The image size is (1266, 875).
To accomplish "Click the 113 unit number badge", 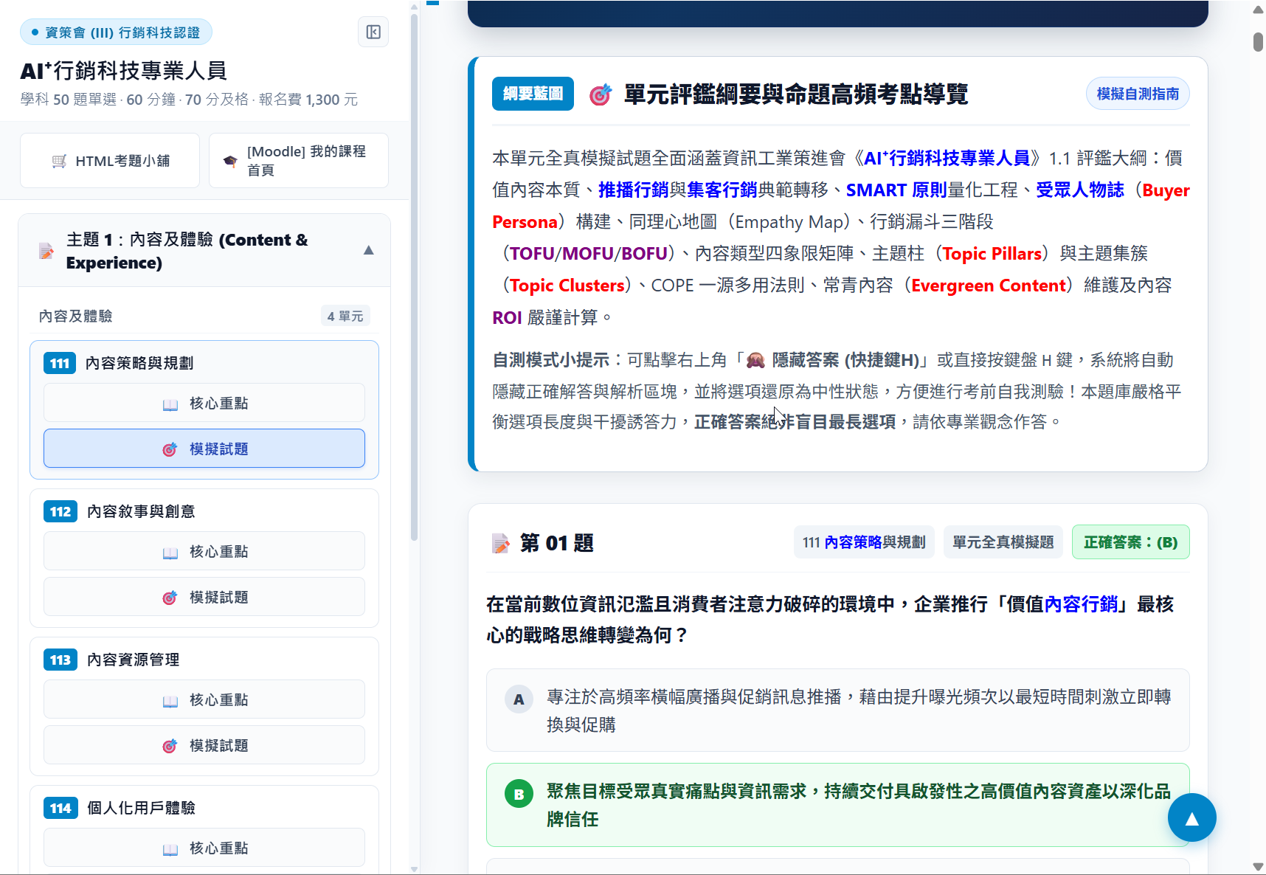I will pos(60,660).
